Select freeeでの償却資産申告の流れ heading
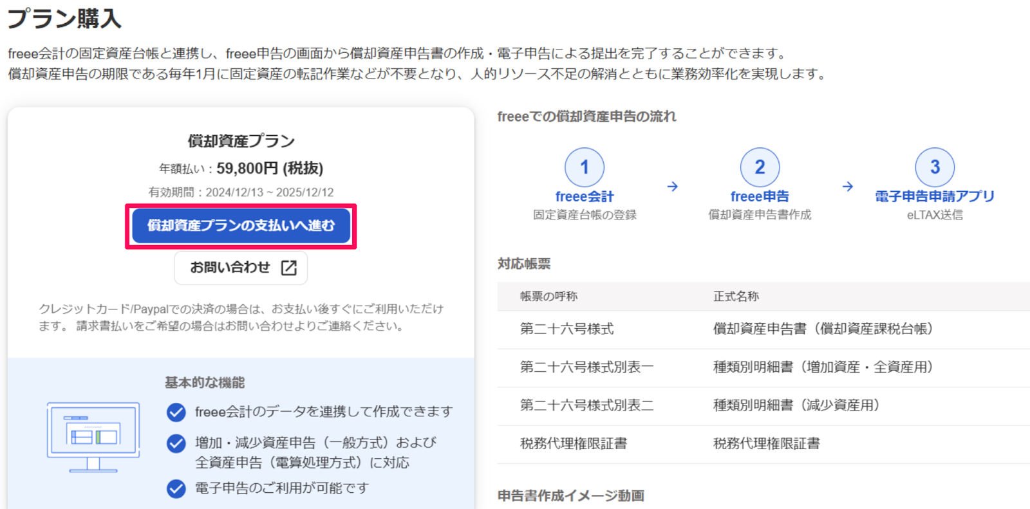The height and width of the screenshot is (509, 1030). point(587,116)
